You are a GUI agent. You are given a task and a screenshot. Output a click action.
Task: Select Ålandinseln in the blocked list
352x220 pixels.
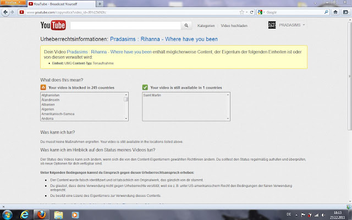click(x=50, y=100)
